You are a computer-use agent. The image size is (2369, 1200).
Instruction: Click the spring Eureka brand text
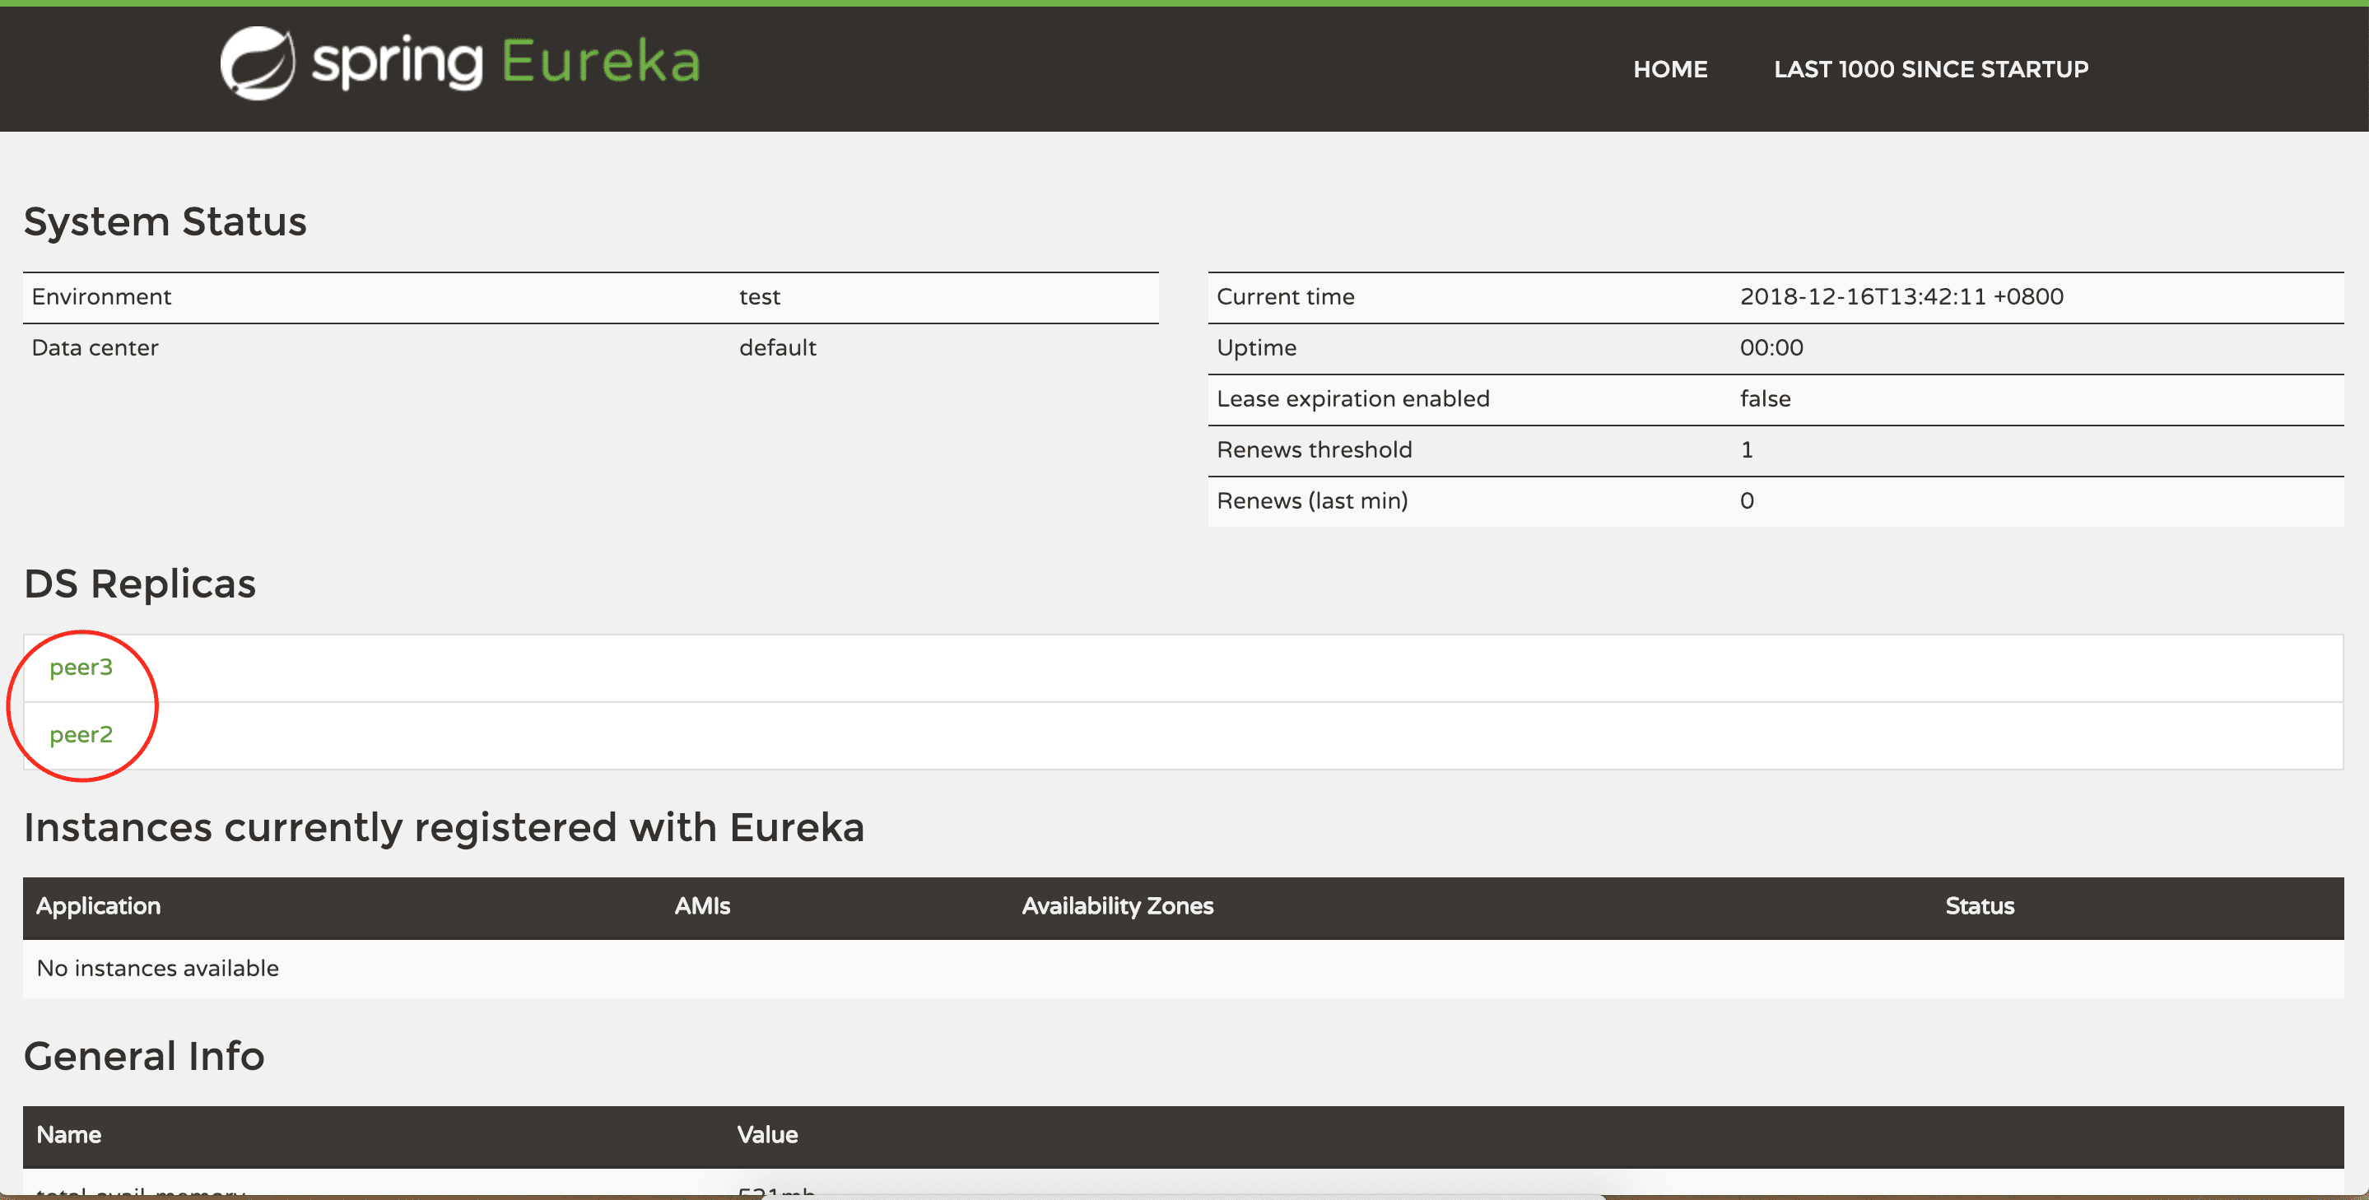click(505, 63)
